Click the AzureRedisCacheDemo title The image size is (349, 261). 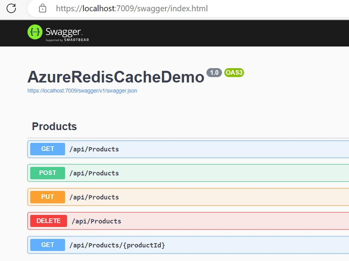point(116,77)
